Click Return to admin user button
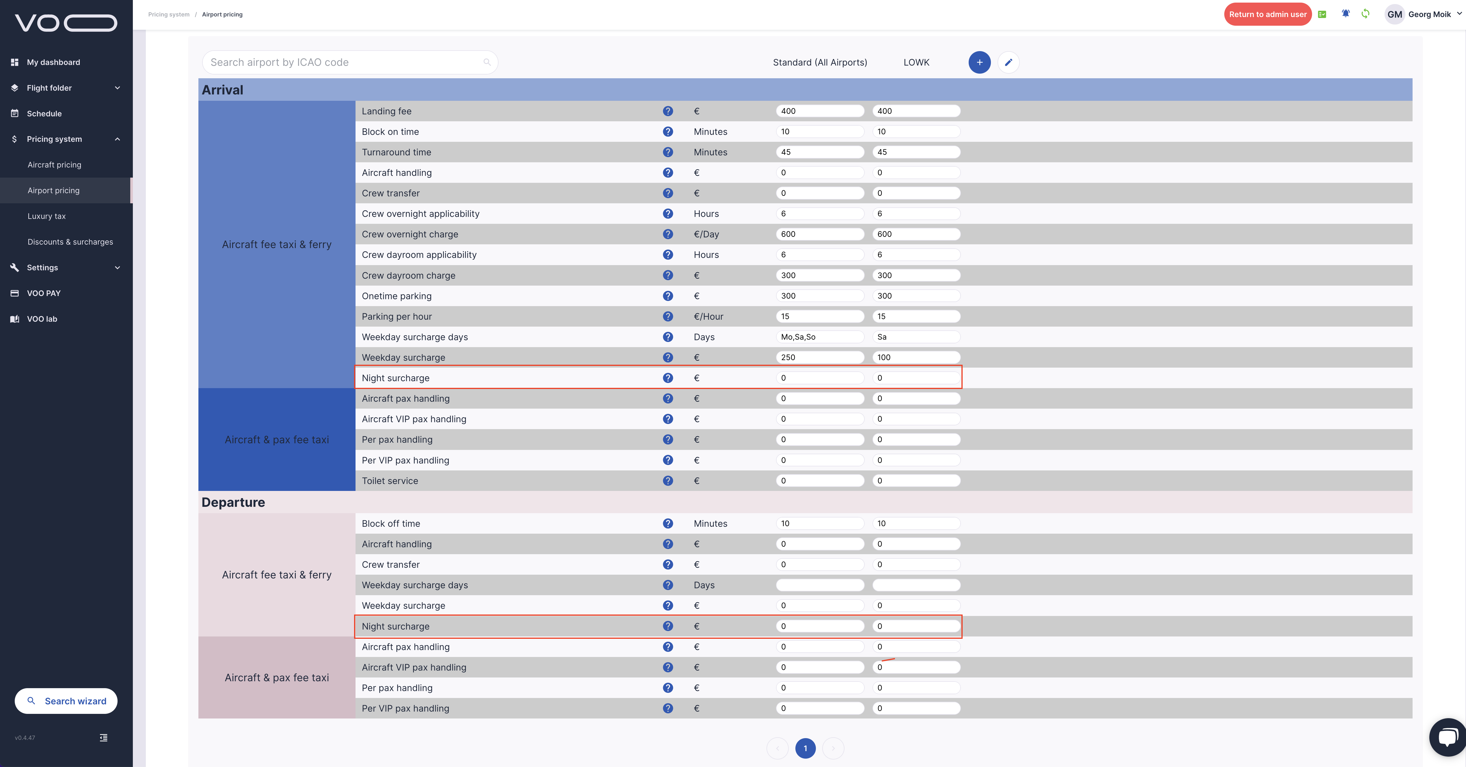This screenshot has width=1466, height=767. (x=1267, y=14)
